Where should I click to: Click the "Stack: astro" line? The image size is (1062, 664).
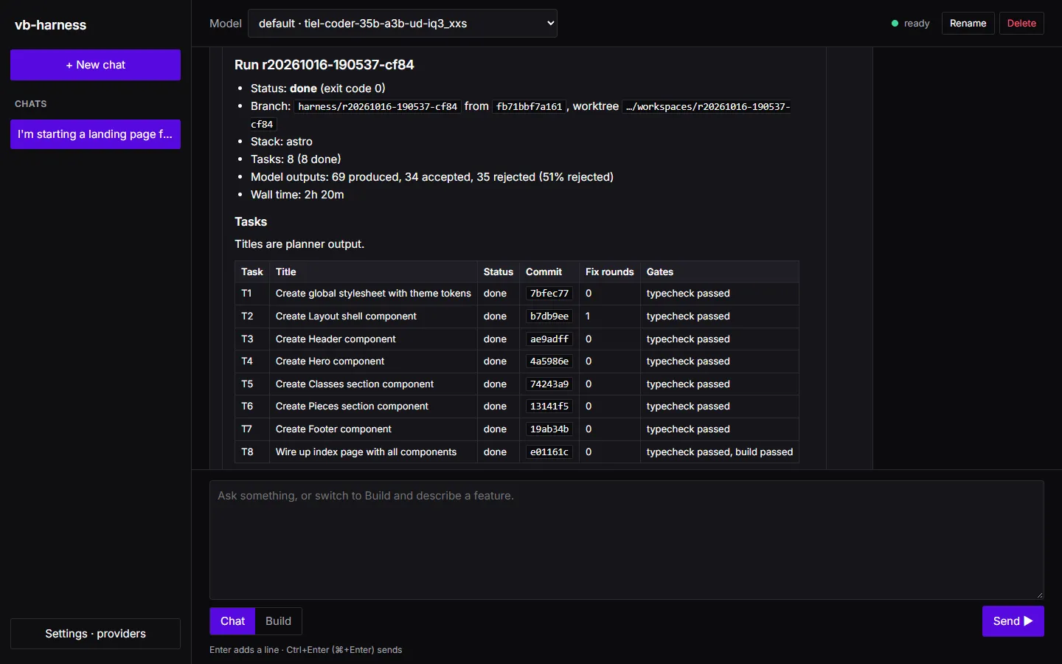[x=282, y=142]
